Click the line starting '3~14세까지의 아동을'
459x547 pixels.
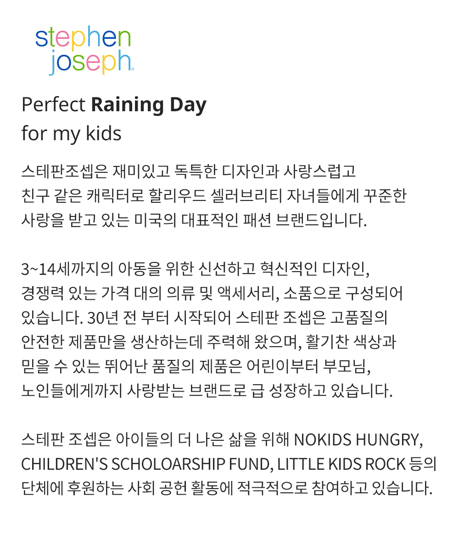click(x=196, y=268)
